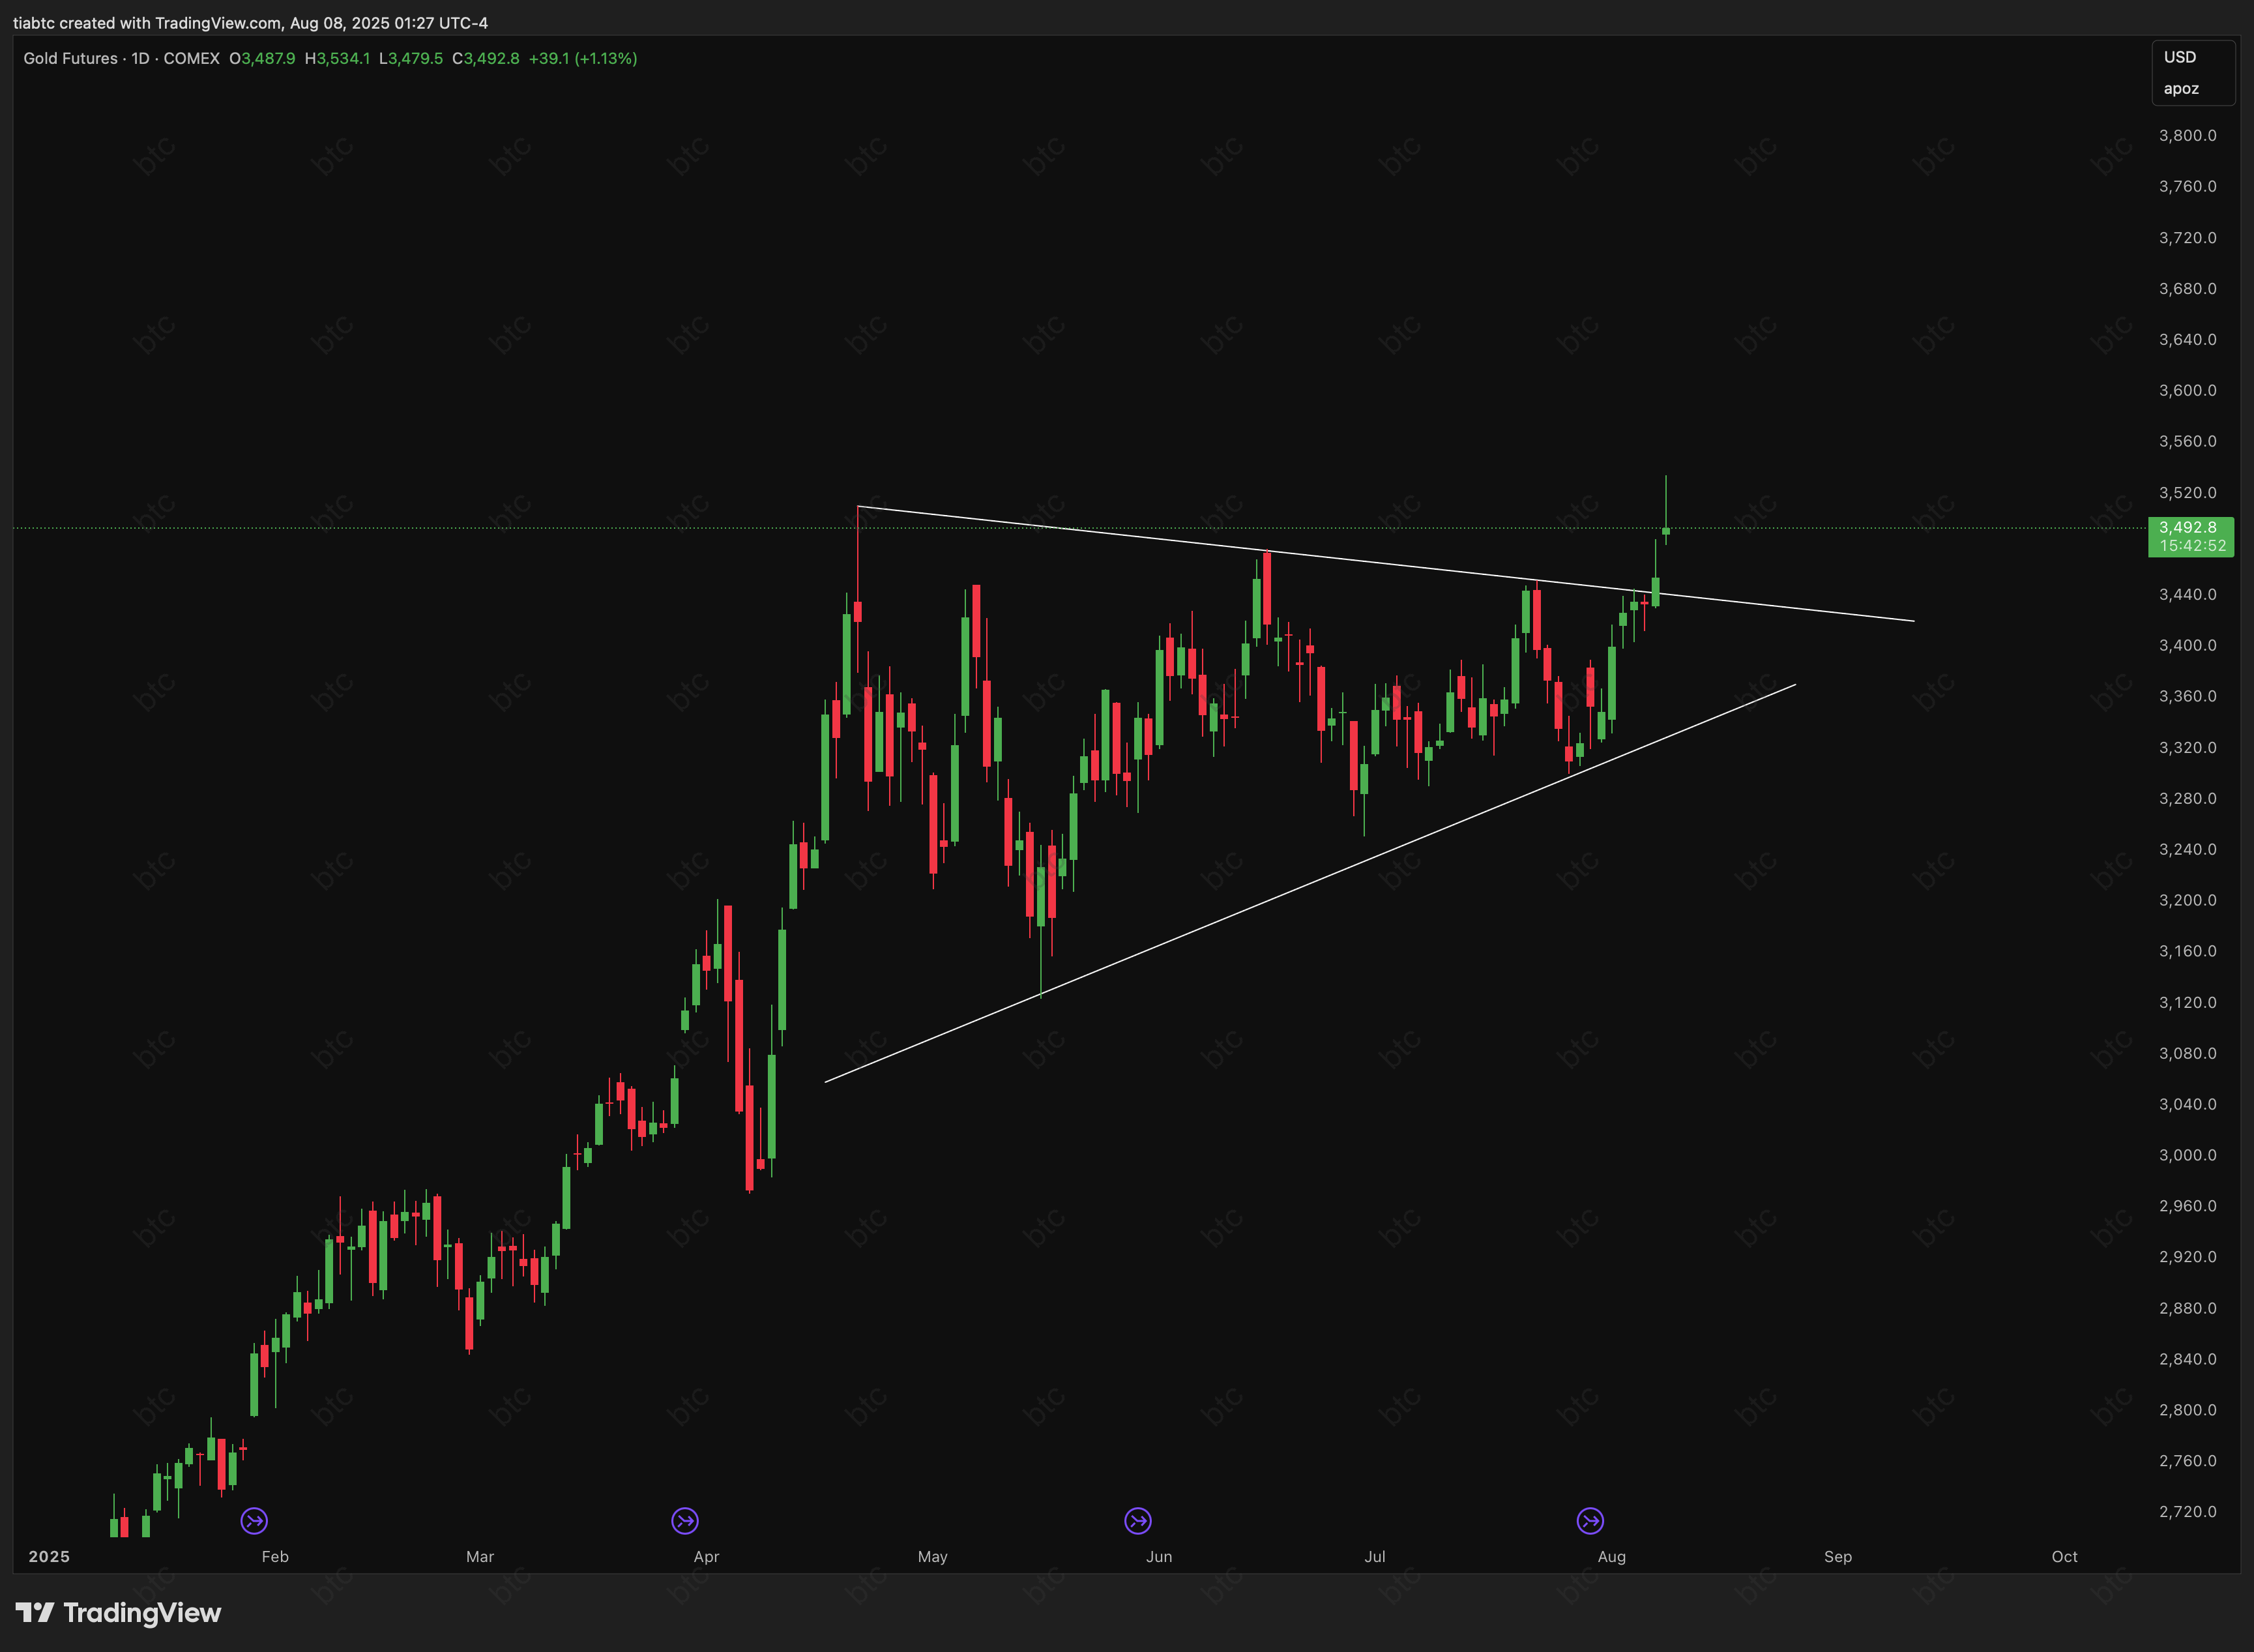The height and width of the screenshot is (1652, 2254).
Task: Click the 15:42:52 countdown timer label
Action: pos(2192,546)
